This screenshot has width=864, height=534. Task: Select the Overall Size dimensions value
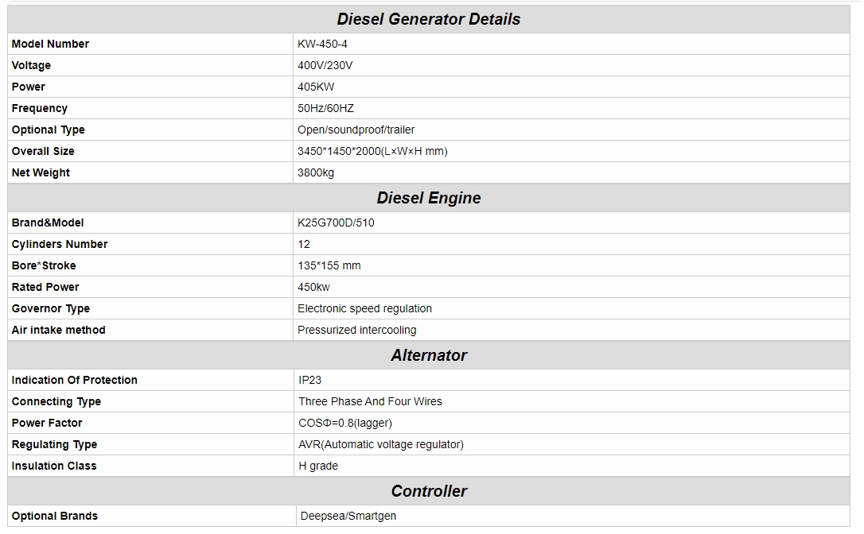(x=372, y=151)
